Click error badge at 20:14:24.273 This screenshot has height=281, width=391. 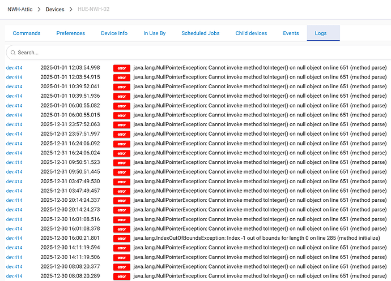click(122, 210)
